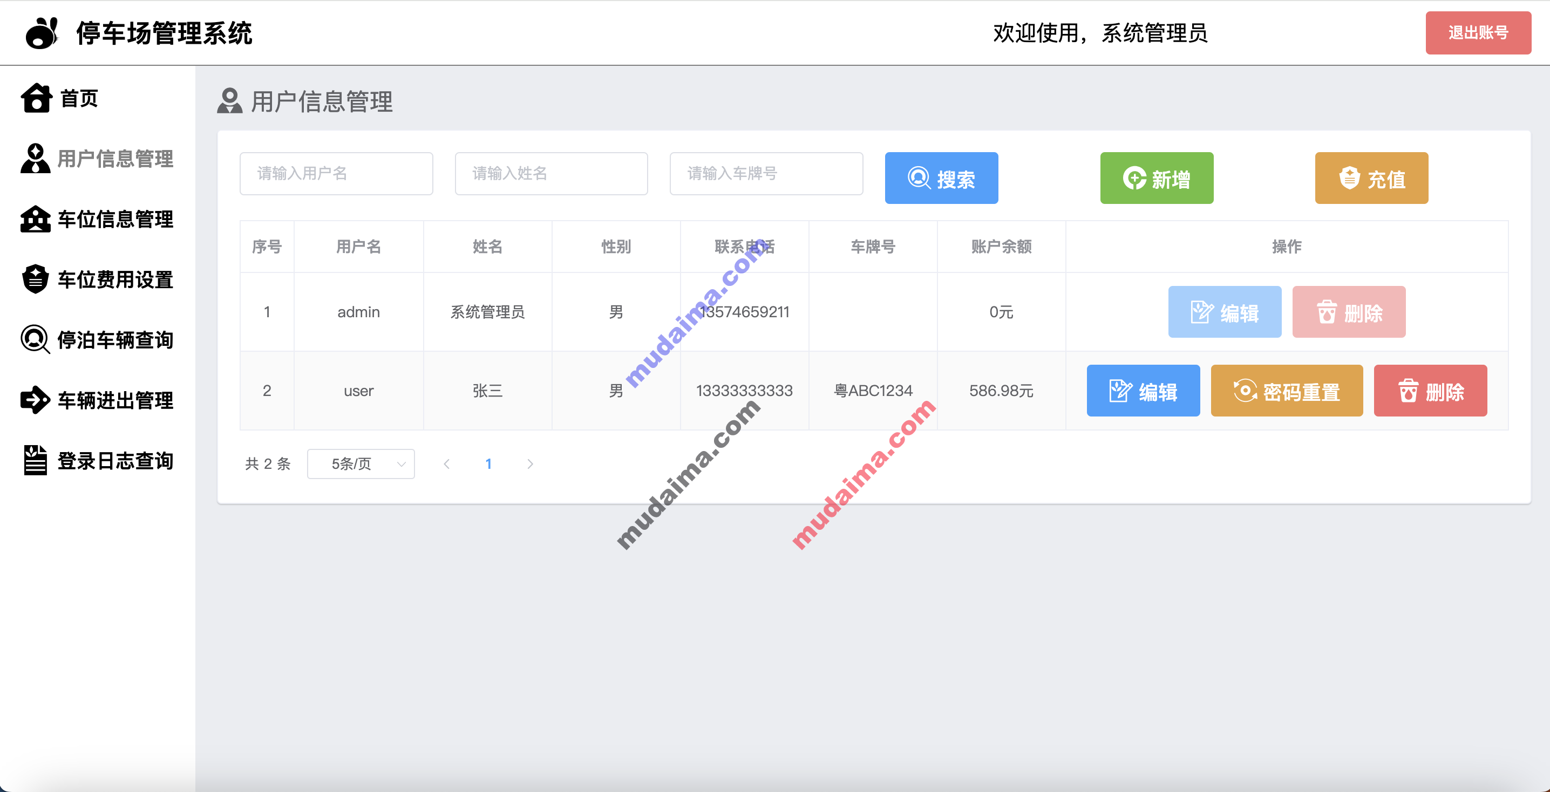Click the 用户名 column header

point(358,247)
